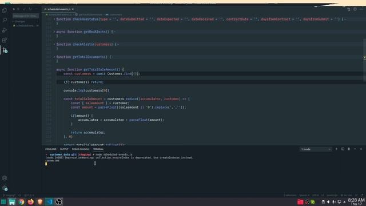The width and height of the screenshot is (366, 206).
Task: Launch the file manager from taskbar
Action: pyautogui.click(x=12, y=202)
